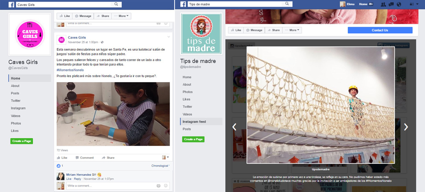Click the Tips de madre profile logo
425x192 pixels.
tap(201, 34)
